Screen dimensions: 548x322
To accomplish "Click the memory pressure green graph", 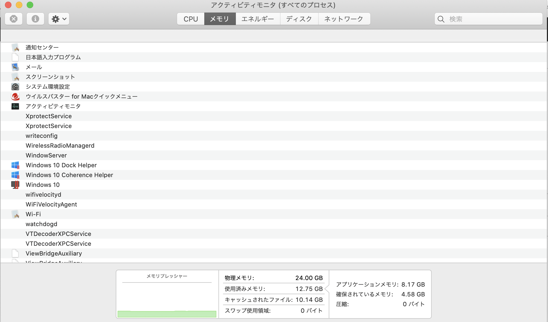I will (167, 314).
